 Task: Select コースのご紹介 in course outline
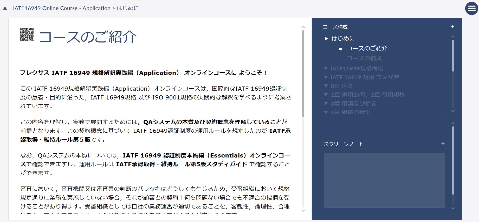pyautogui.click(x=367, y=48)
